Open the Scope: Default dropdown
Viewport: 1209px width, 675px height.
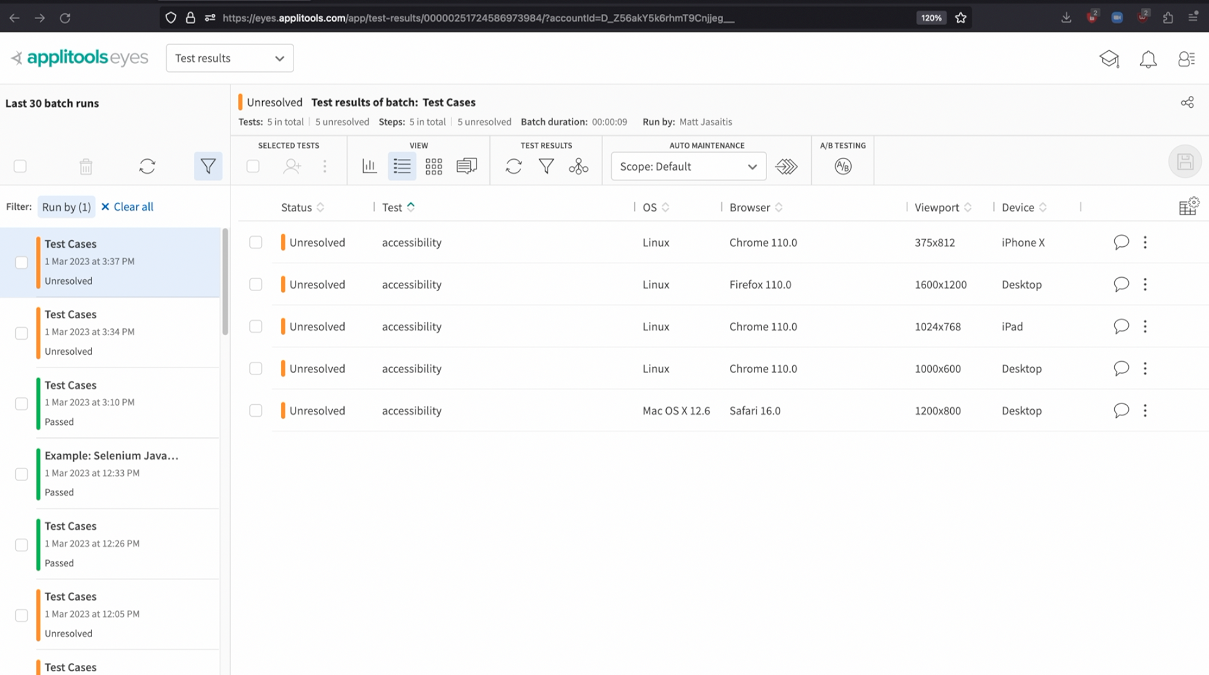tap(688, 166)
